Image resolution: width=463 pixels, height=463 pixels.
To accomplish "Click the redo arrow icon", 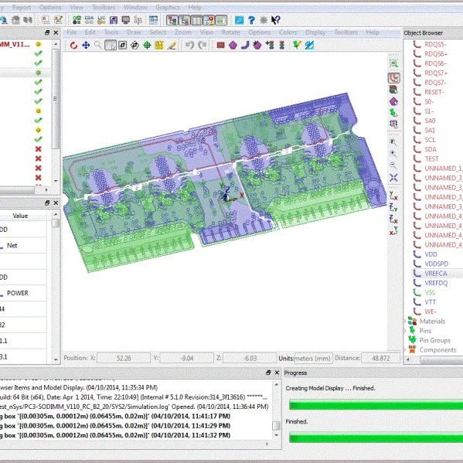I will [203, 45].
